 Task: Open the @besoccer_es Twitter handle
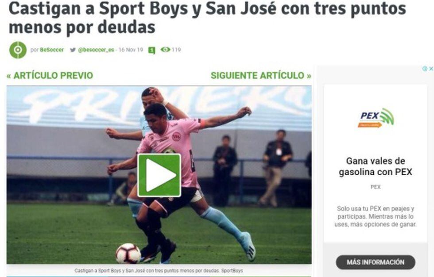click(x=96, y=50)
